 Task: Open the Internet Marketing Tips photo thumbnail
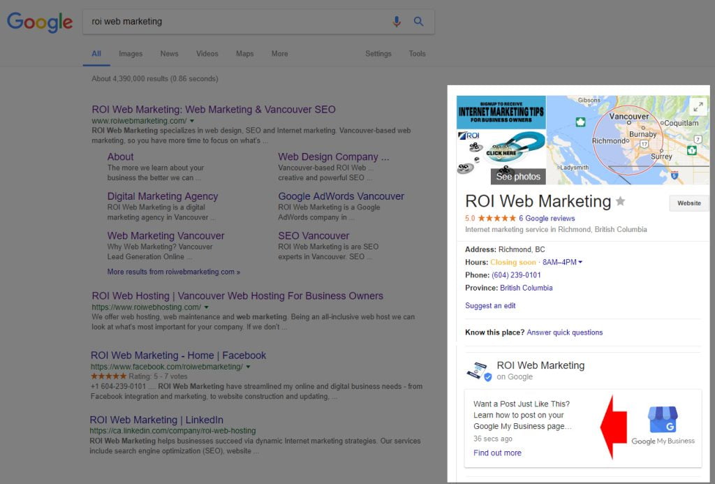click(501, 140)
